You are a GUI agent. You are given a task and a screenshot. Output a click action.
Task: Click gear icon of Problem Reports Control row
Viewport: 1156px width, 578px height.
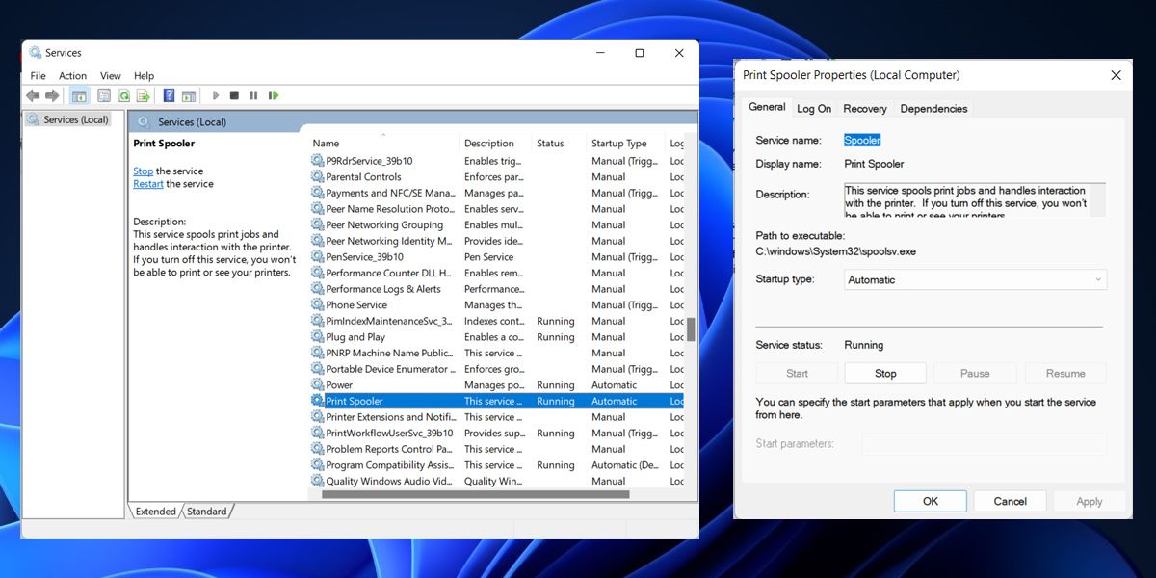318,449
